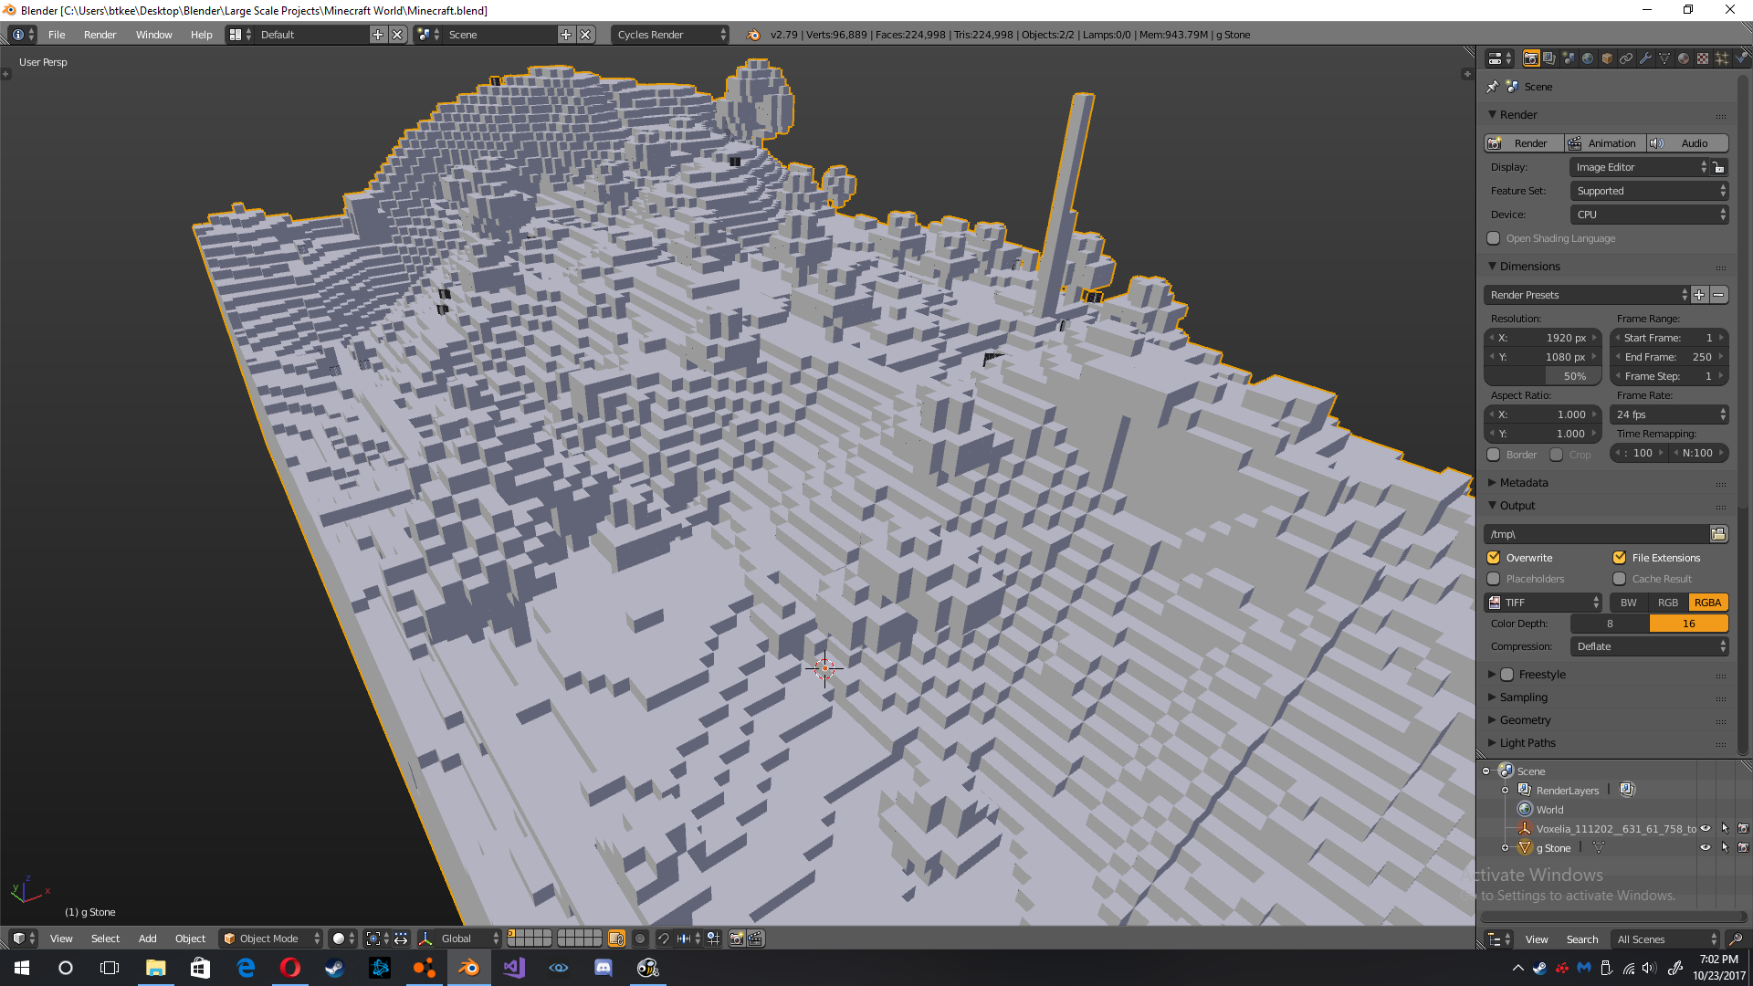Image resolution: width=1753 pixels, height=986 pixels.
Task: Click the Audio mixdown button
Action: click(x=1687, y=143)
